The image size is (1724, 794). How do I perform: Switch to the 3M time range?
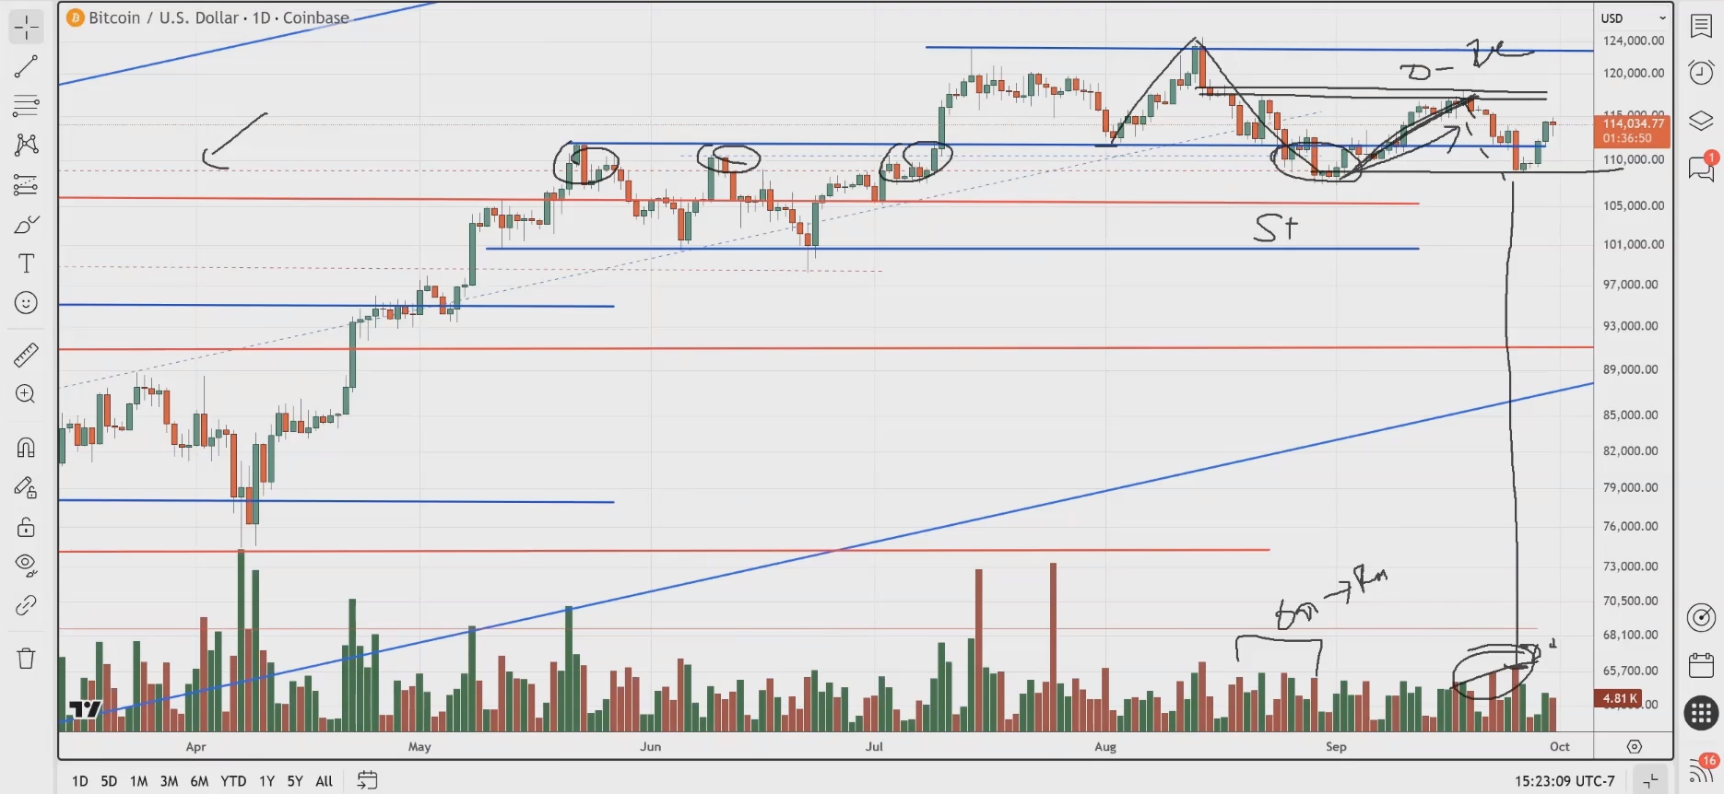tap(169, 781)
